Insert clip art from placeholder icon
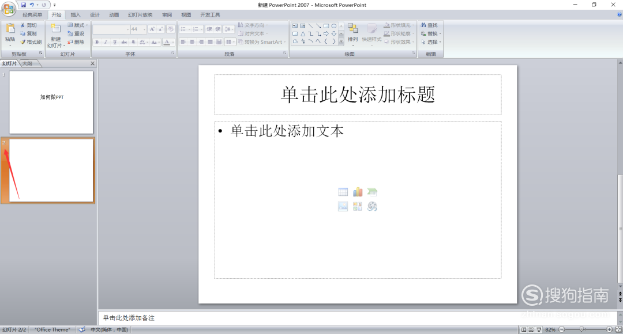The height and width of the screenshot is (334, 623). click(x=358, y=206)
